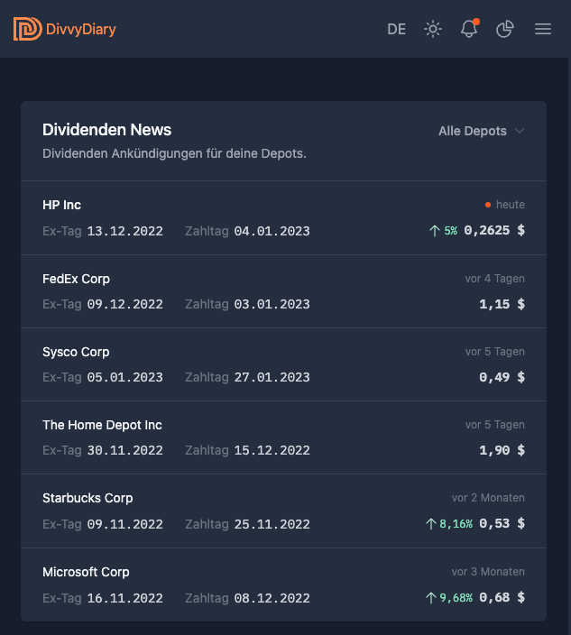571x635 pixels.
Task: Click Starbucks 8,16% increase arrow icon
Action: point(431,524)
